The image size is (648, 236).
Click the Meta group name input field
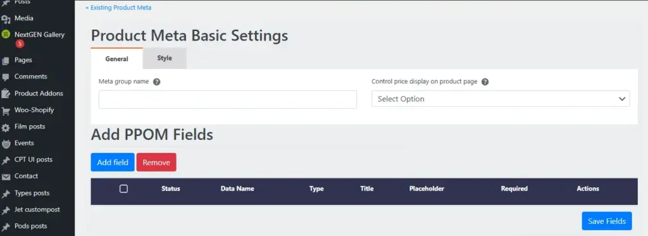[228, 99]
